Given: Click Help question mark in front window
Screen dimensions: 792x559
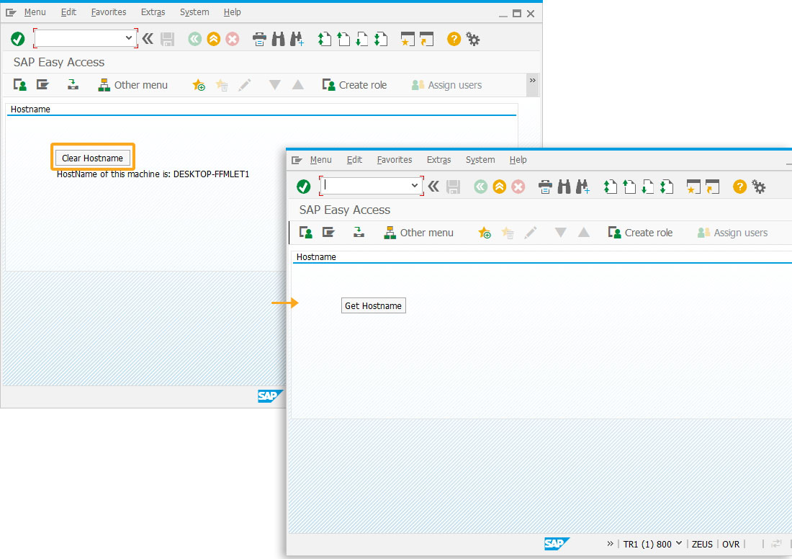Looking at the screenshot, I should tap(740, 187).
